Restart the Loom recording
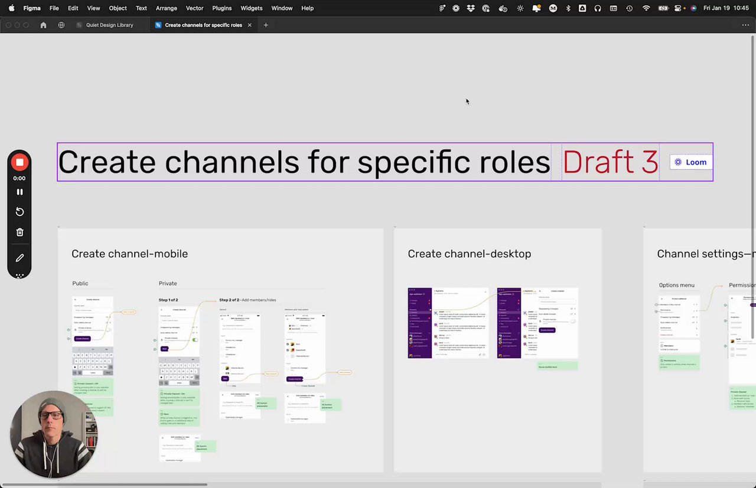This screenshot has height=488, width=756. (19, 212)
